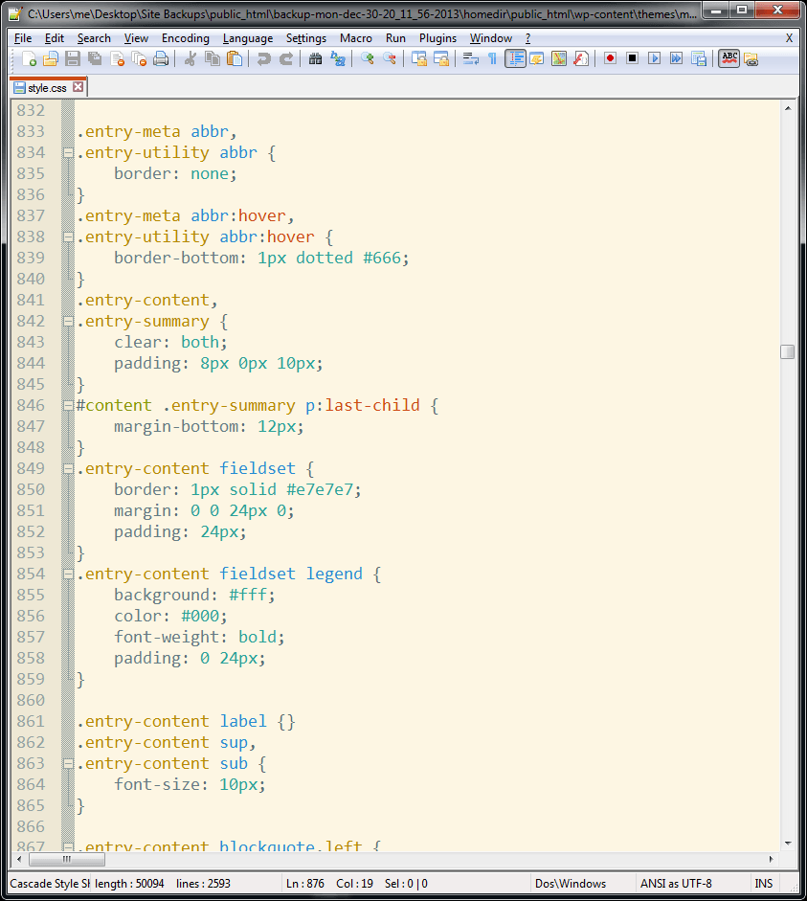Print the document with the printer icon
Screen dimensions: 807x901
pyautogui.click(x=161, y=58)
